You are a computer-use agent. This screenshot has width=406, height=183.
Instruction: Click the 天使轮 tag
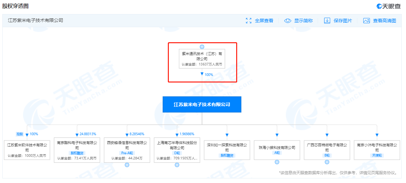[377, 156]
